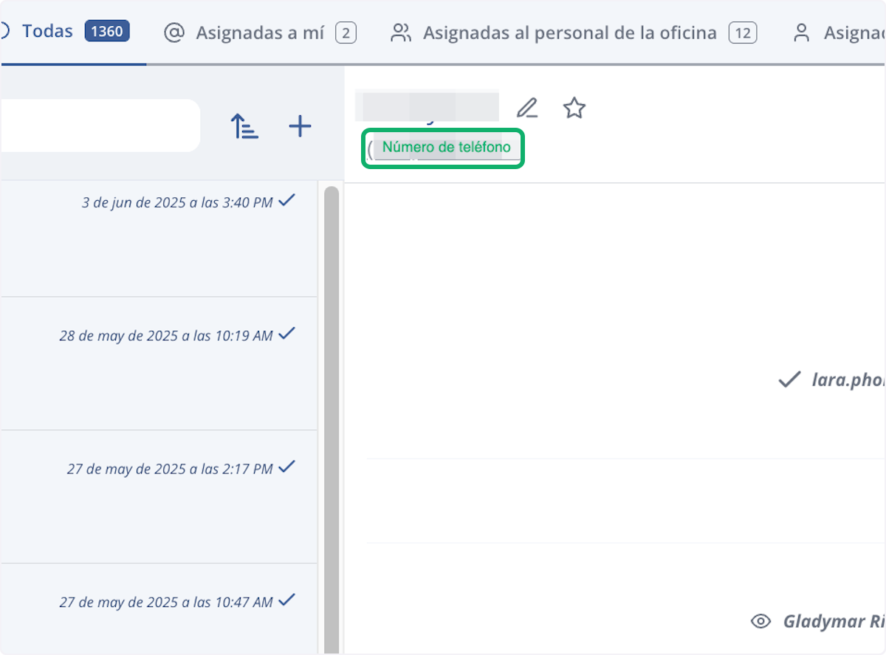886x655 pixels.
Task: Open conversation dated 27 de may de 2025 10:47 AM
Action: coord(159,609)
